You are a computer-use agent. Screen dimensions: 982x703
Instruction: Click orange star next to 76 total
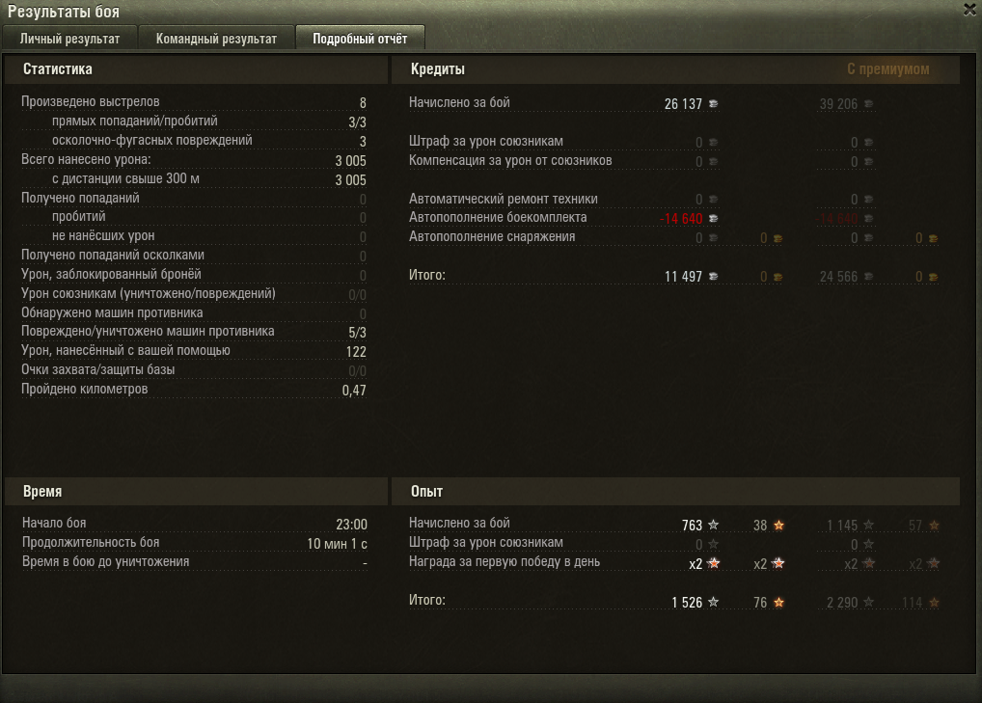click(x=778, y=602)
